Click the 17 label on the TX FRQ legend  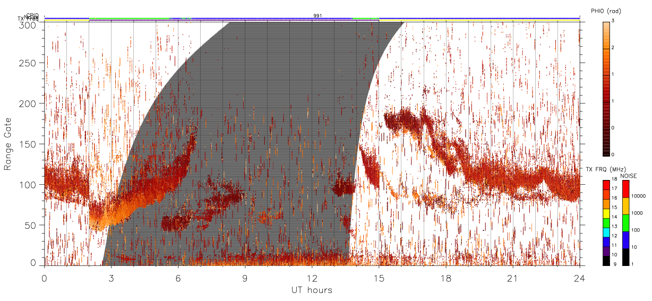point(614,188)
